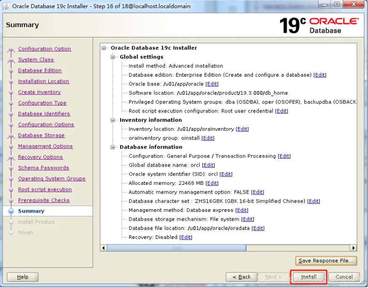This screenshot has height=288, width=368.
Task: Edit the Management method
Action: (x=242, y=210)
